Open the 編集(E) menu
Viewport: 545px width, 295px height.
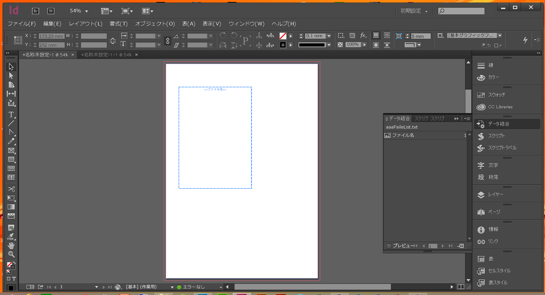pyautogui.click(x=52, y=24)
